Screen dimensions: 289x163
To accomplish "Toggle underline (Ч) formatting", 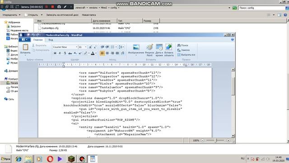I will point(65,53).
